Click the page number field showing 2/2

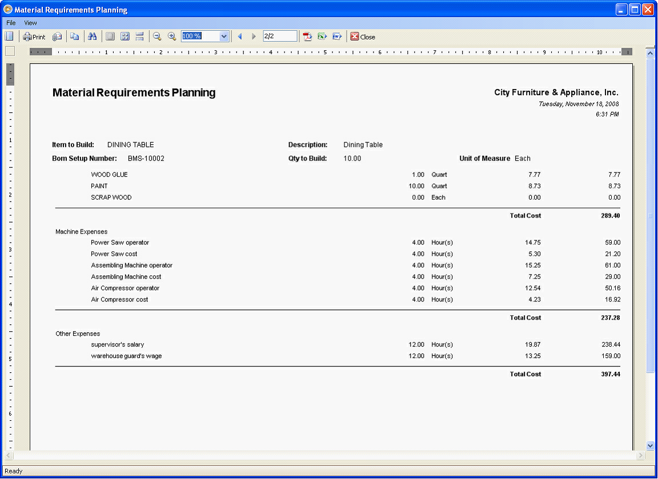point(279,37)
